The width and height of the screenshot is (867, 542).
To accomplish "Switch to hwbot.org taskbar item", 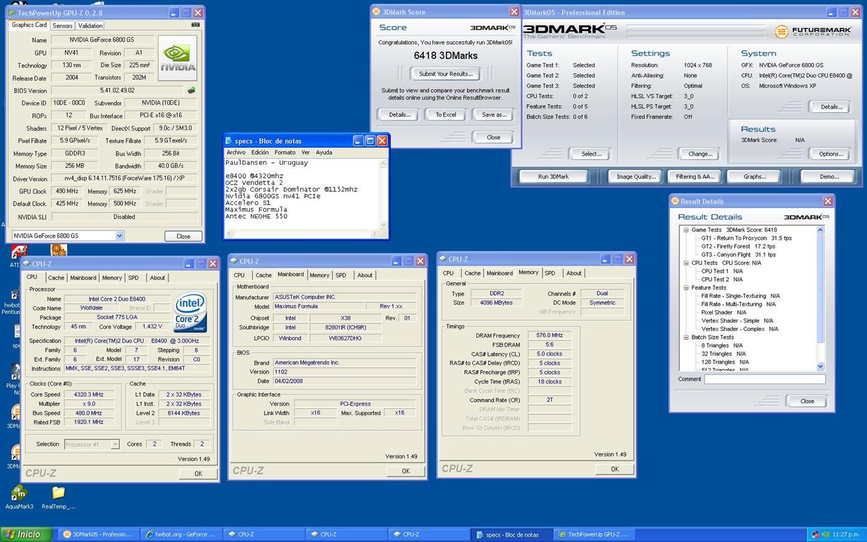I will [182, 534].
